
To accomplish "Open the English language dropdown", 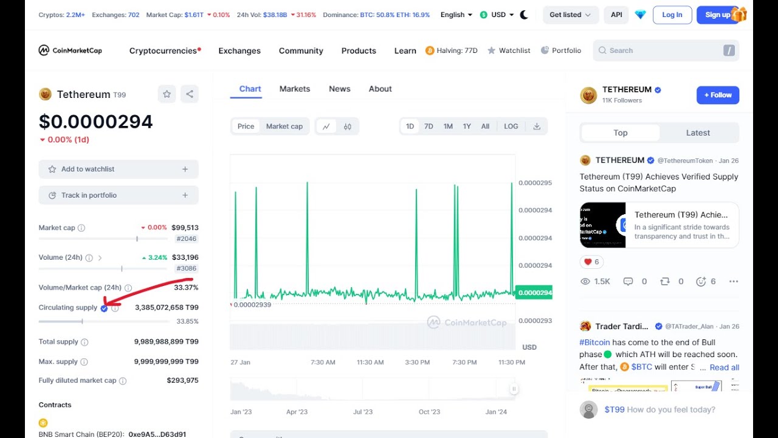I will tap(456, 15).
